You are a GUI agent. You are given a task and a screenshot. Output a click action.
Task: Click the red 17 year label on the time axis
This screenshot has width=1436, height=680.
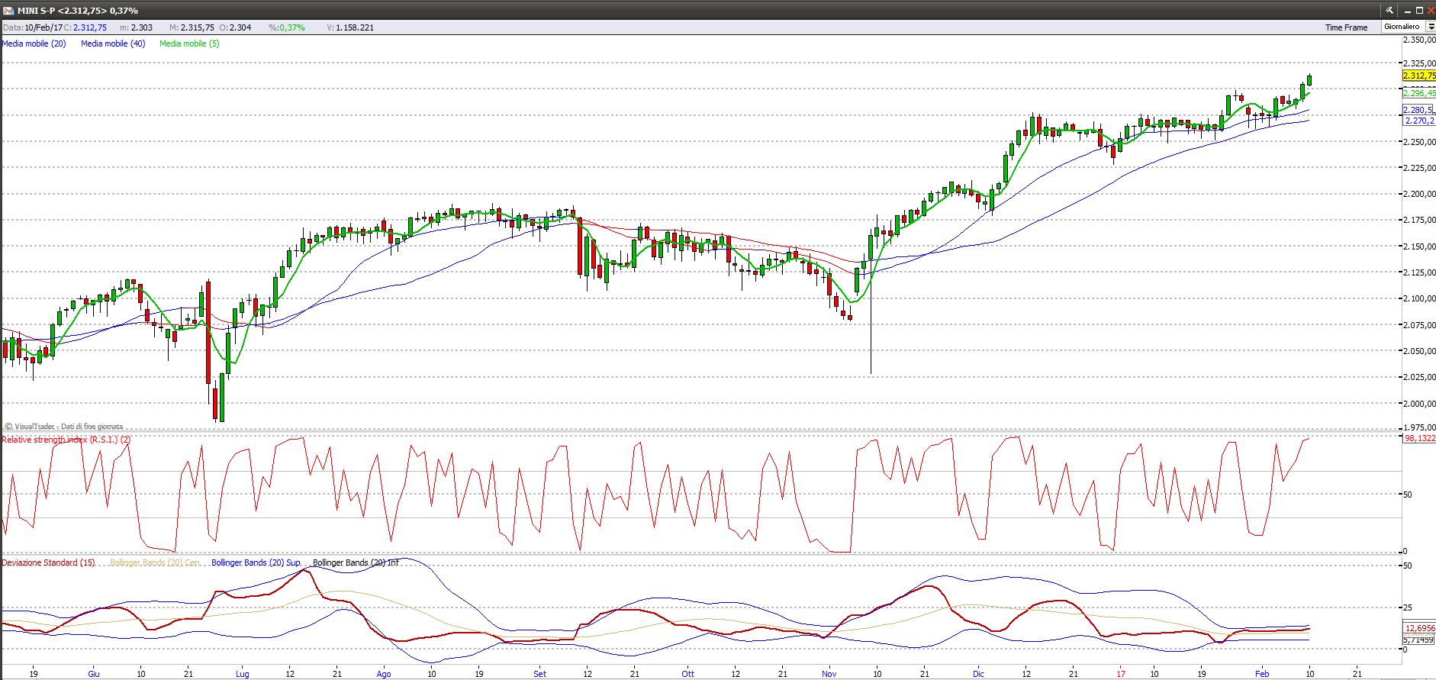point(1121,674)
